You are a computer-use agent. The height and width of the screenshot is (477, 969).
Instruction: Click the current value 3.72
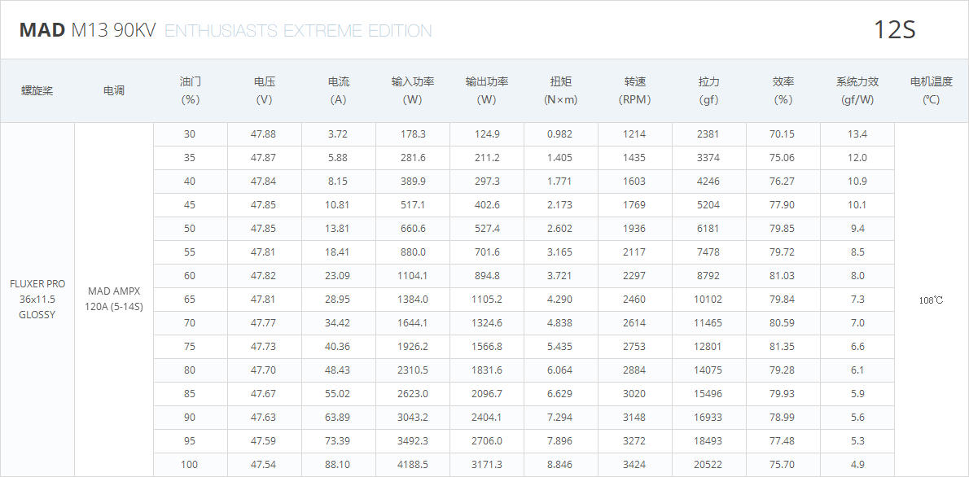(x=339, y=134)
